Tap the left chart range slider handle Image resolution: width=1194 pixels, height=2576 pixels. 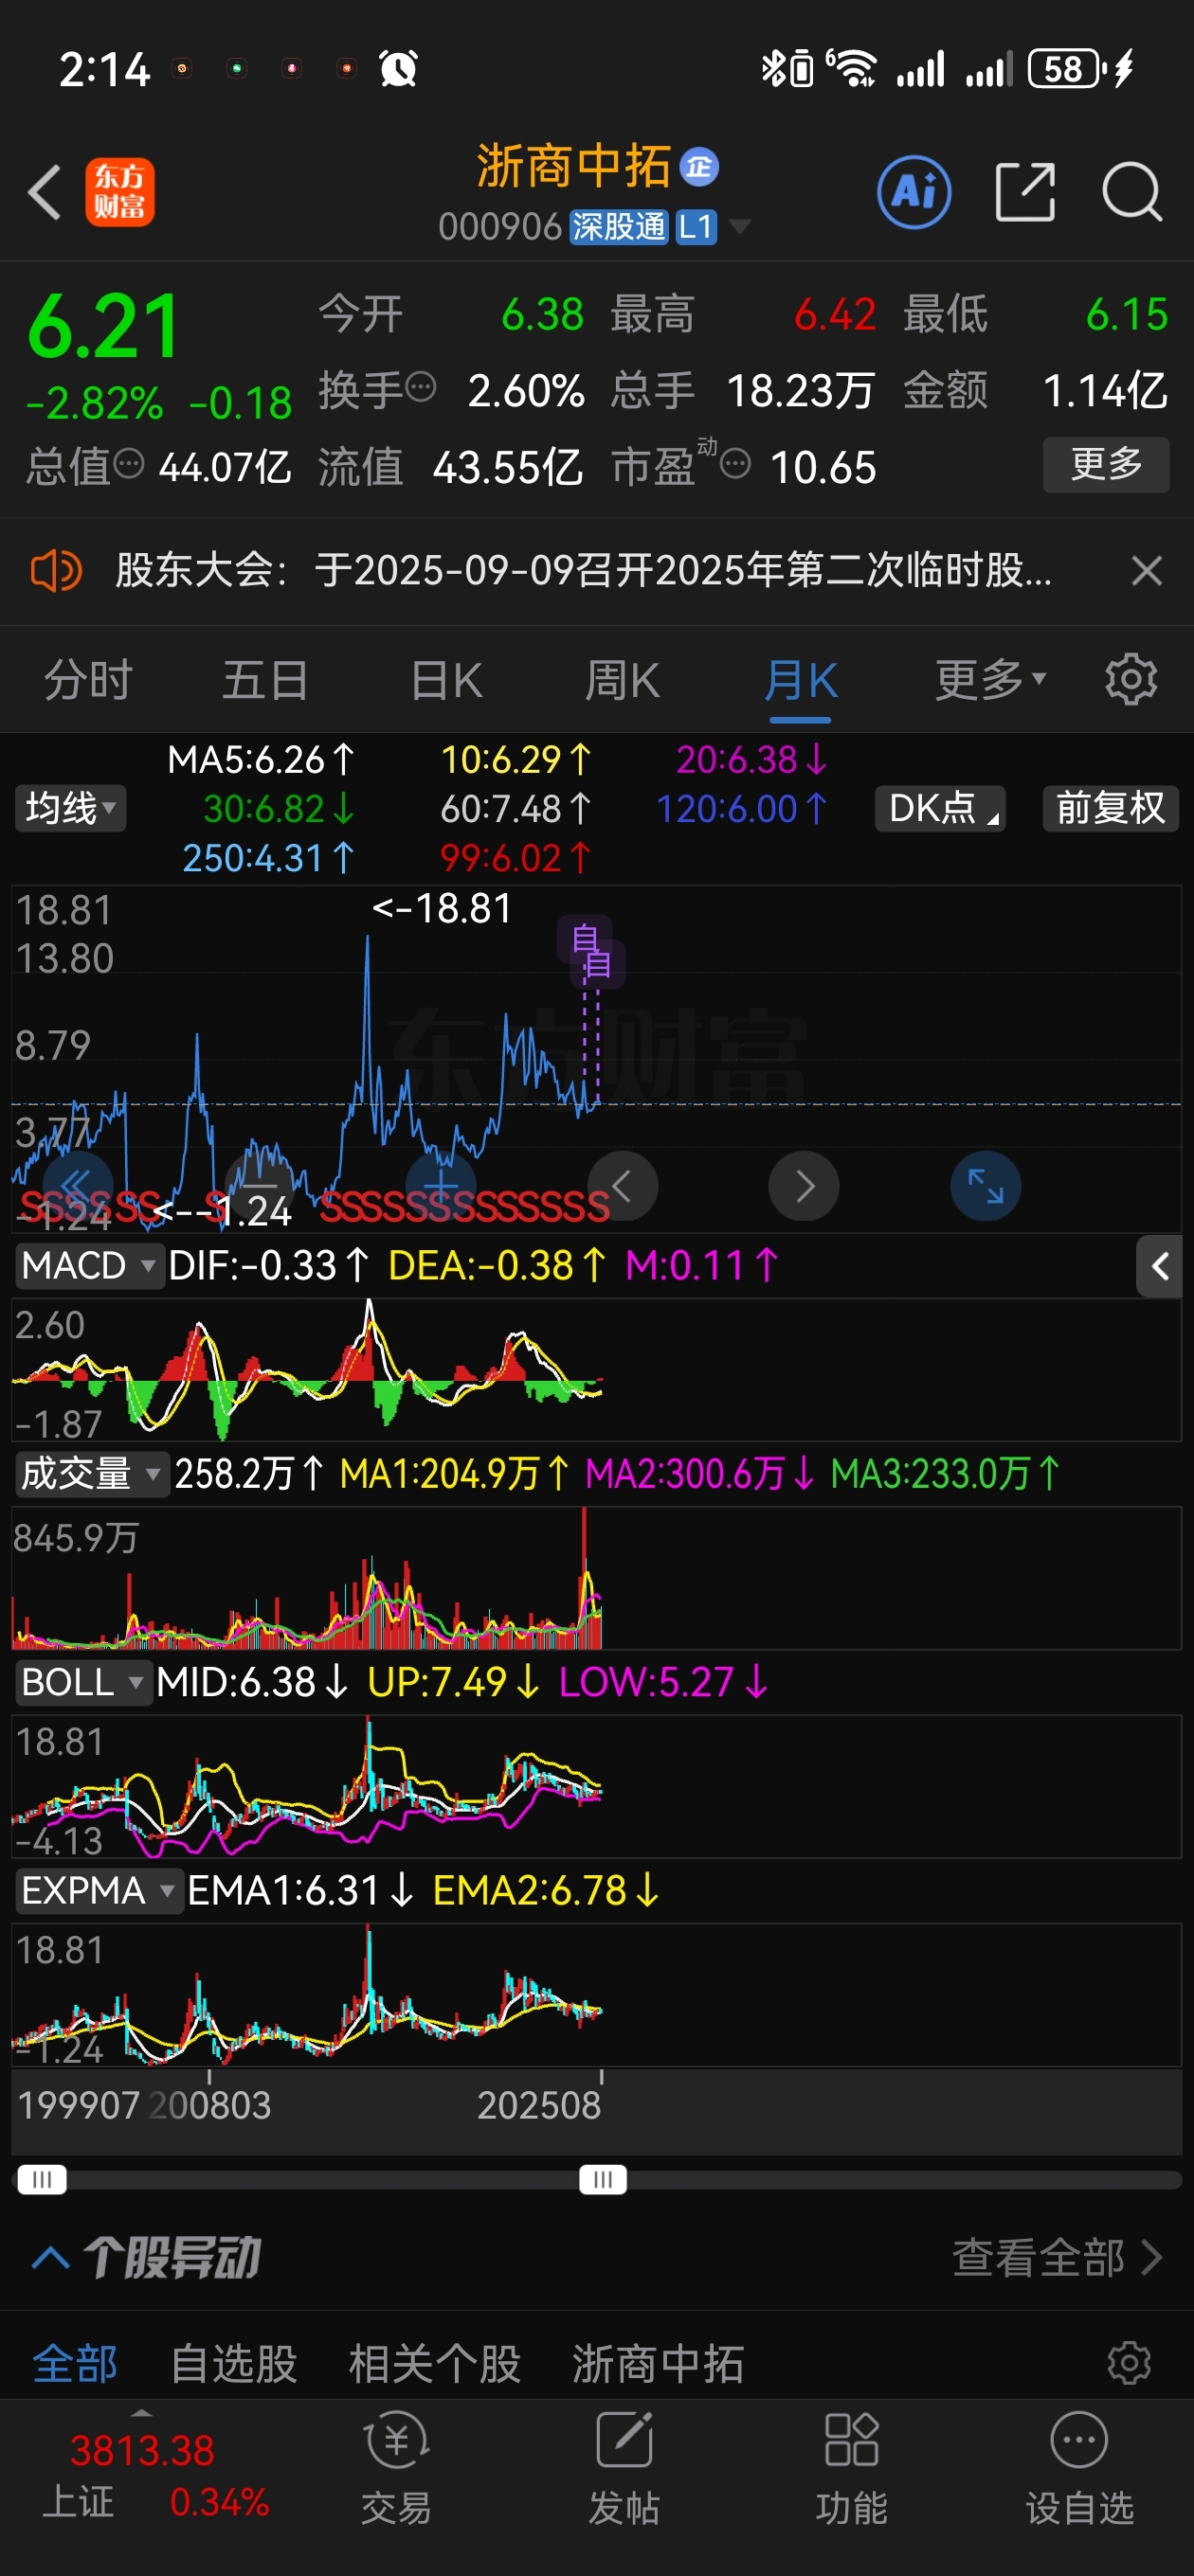[42, 2179]
